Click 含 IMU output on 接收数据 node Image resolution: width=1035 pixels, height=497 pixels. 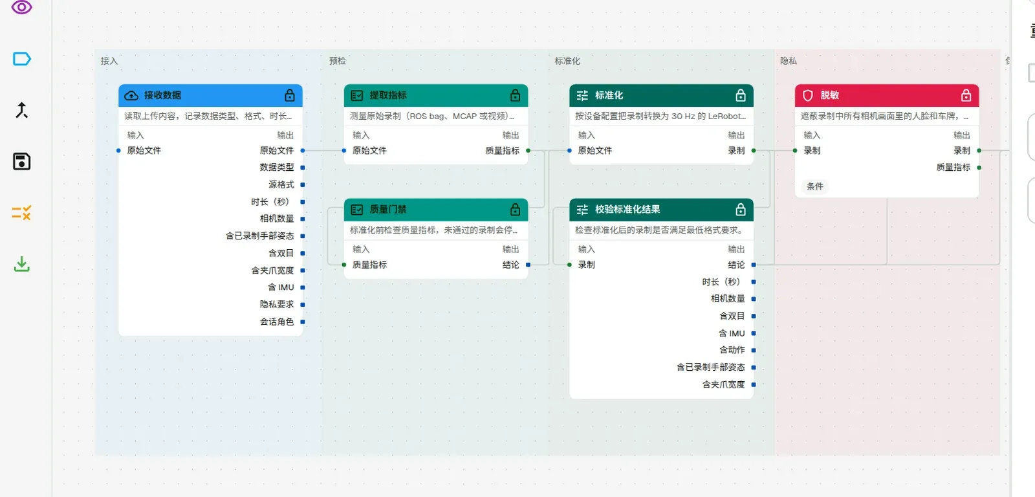(x=303, y=287)
